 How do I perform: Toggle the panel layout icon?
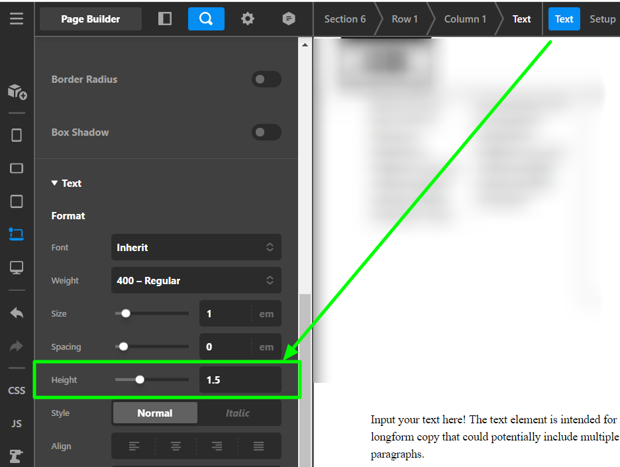tap(164, 19)
